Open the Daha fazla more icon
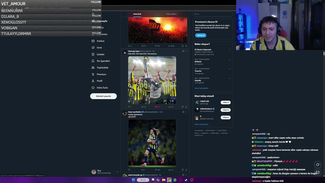 click(93, 88)
